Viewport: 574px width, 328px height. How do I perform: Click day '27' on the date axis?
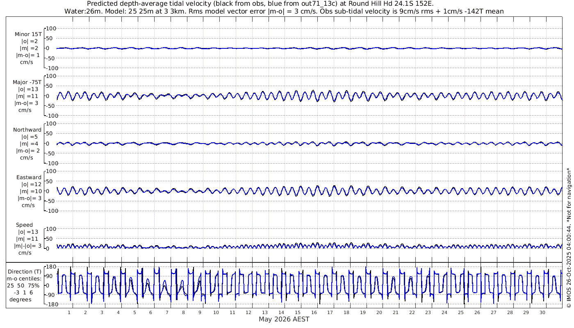click(493, 312)
